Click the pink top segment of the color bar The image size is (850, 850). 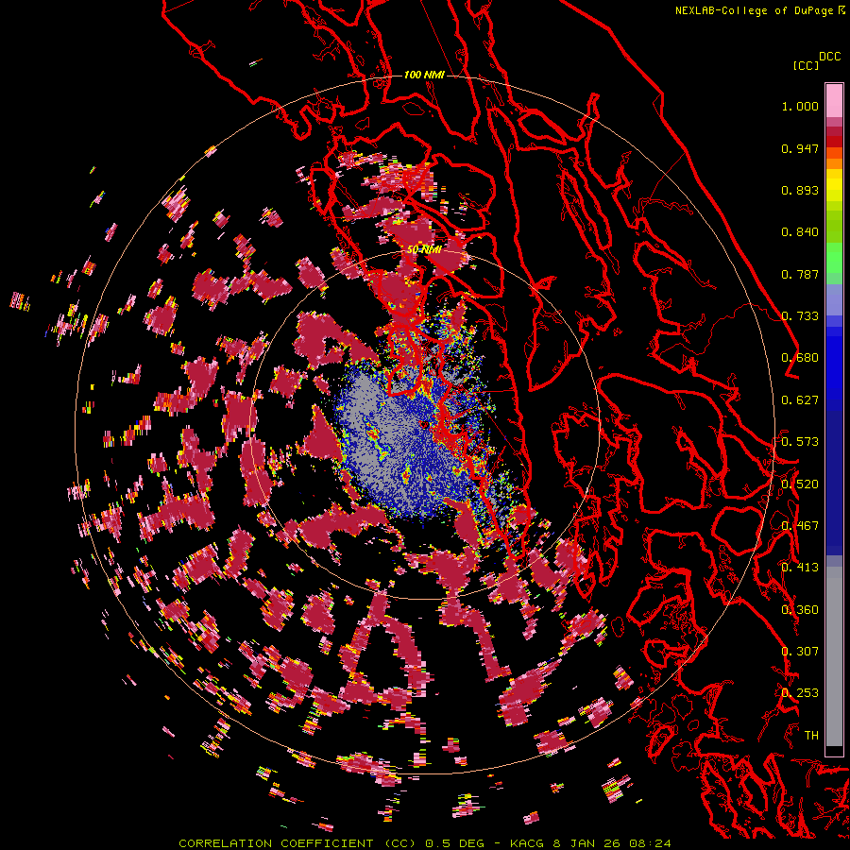click(834, 100)
